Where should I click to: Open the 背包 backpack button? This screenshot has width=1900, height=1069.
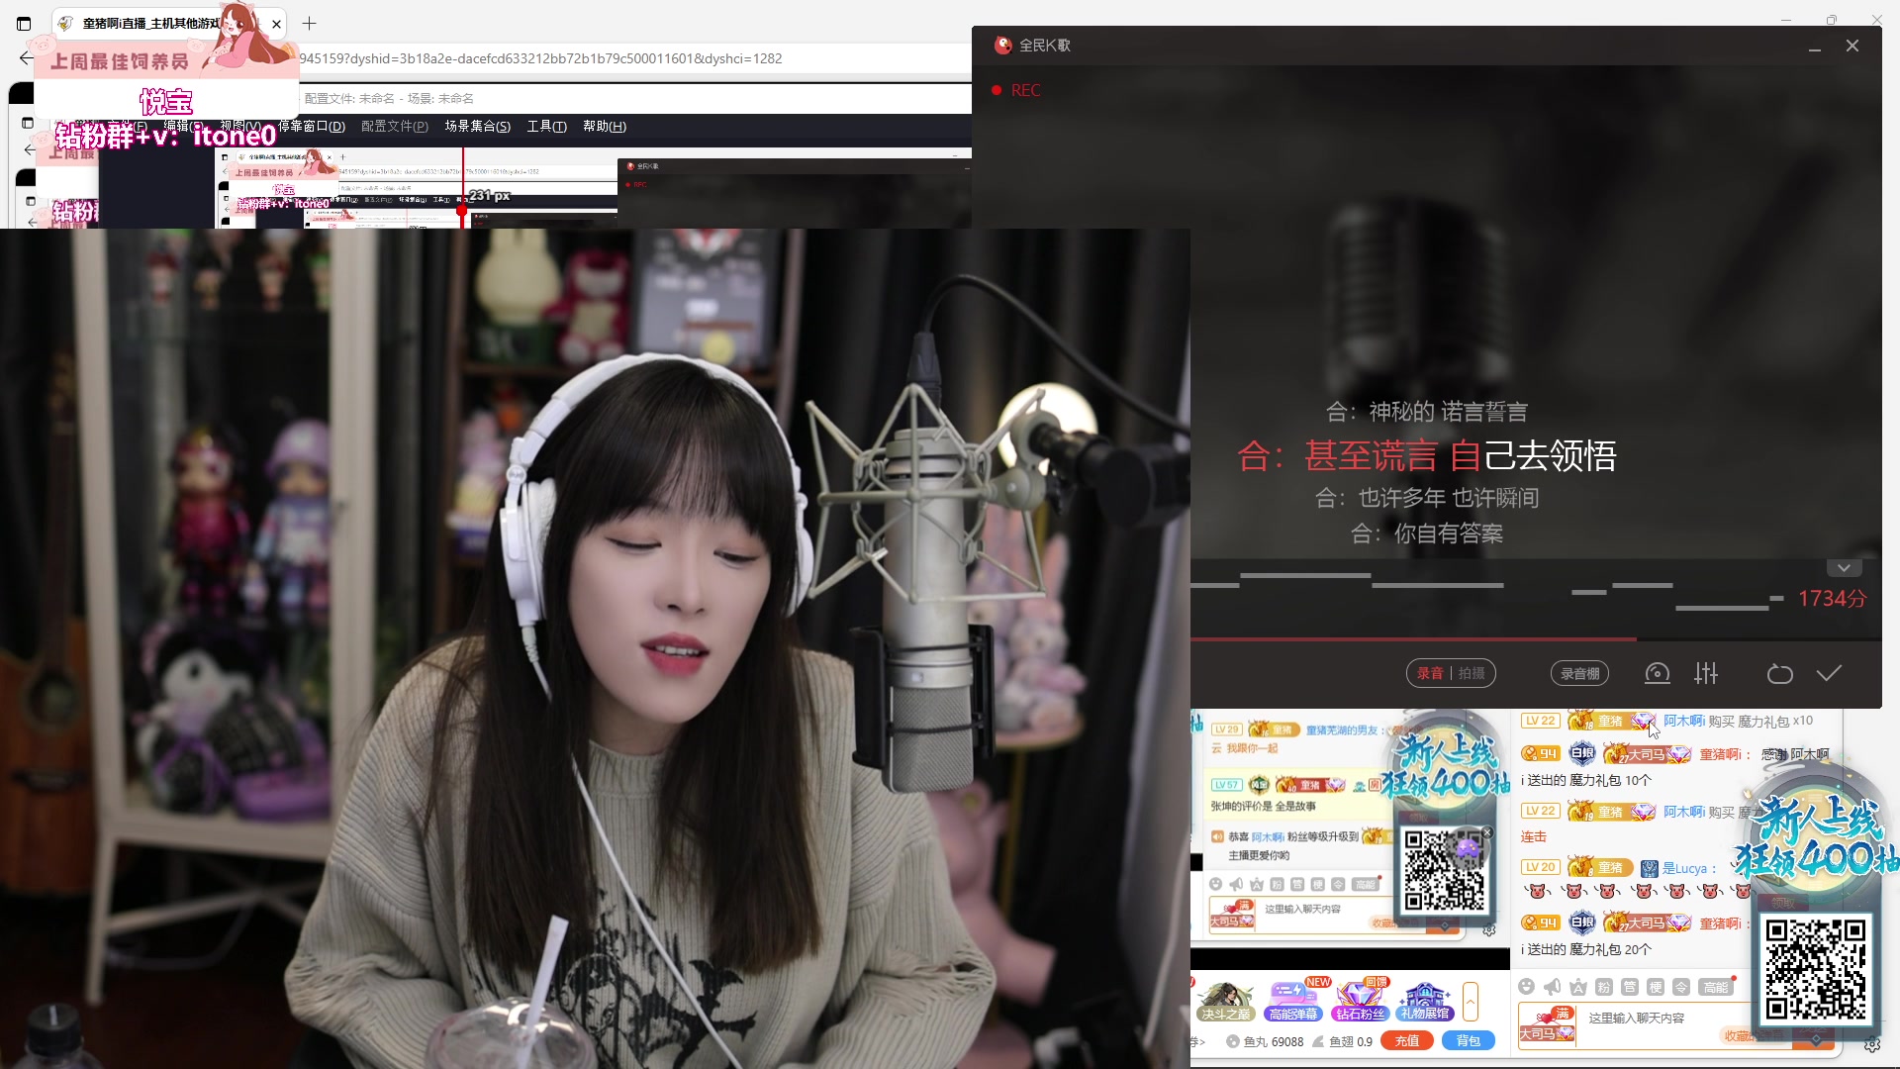pos(1468,1041)
